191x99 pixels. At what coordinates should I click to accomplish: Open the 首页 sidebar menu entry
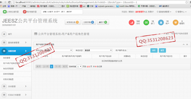pos(16,34)
